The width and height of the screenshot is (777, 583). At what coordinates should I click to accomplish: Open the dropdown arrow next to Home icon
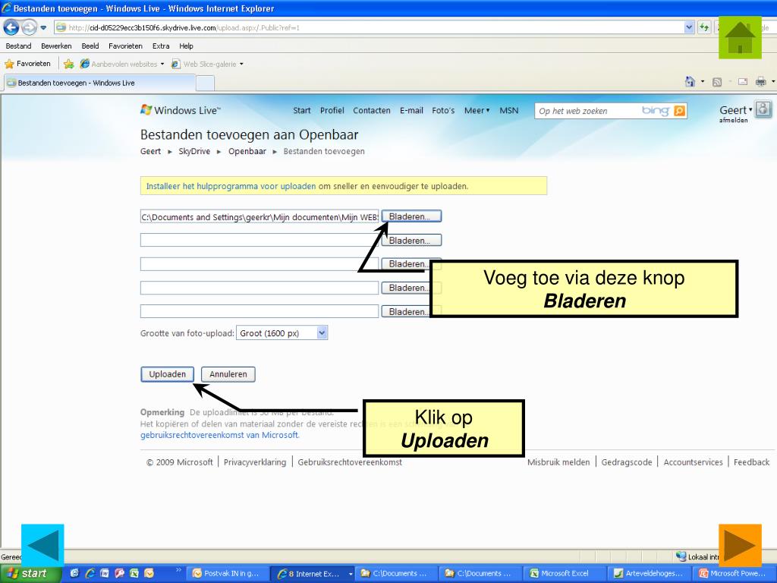[x=703, y=82]
